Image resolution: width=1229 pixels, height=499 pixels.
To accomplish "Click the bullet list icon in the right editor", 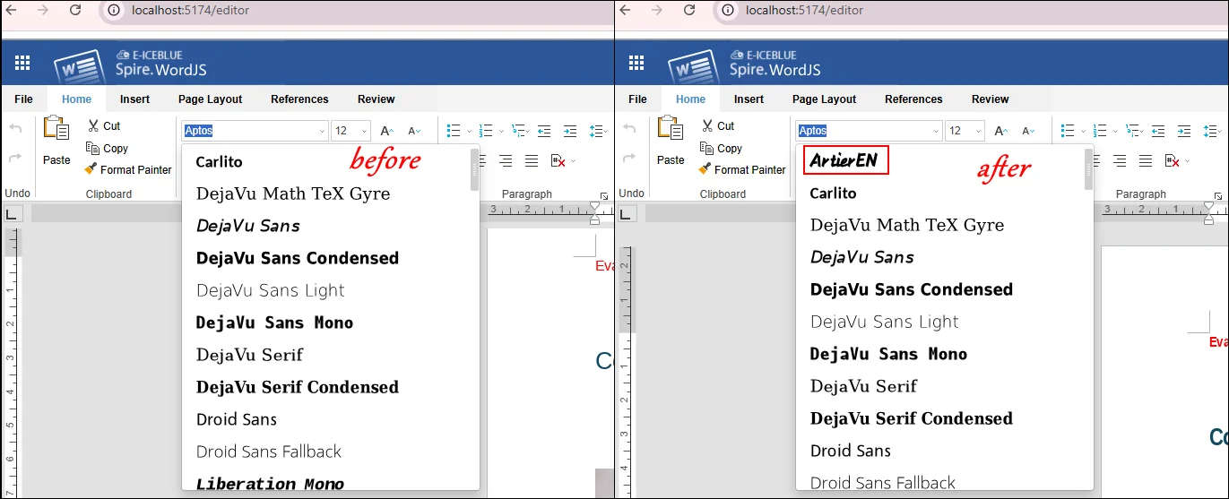I will point(1067,131).
